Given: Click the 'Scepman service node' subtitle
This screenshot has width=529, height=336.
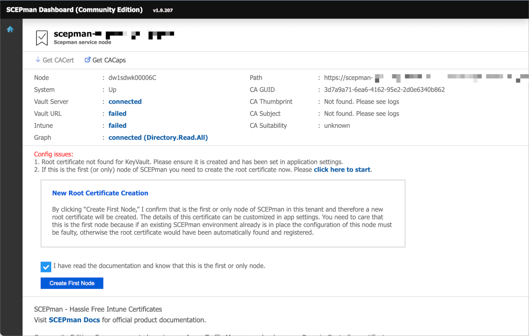Looking at the screenshot, I should point(82,42).
